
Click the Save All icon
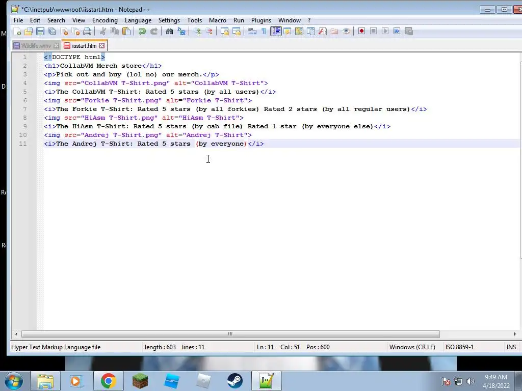[x=53, y=31]
